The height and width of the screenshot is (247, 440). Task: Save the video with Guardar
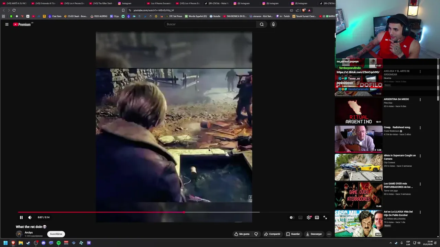point(293,234)
